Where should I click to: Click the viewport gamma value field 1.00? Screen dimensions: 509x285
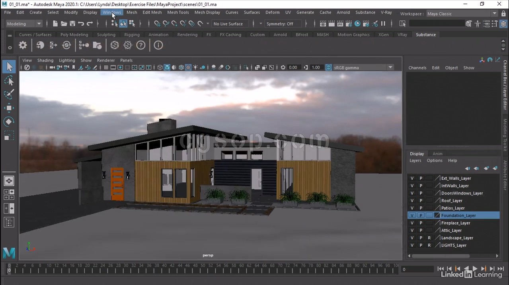316,67
